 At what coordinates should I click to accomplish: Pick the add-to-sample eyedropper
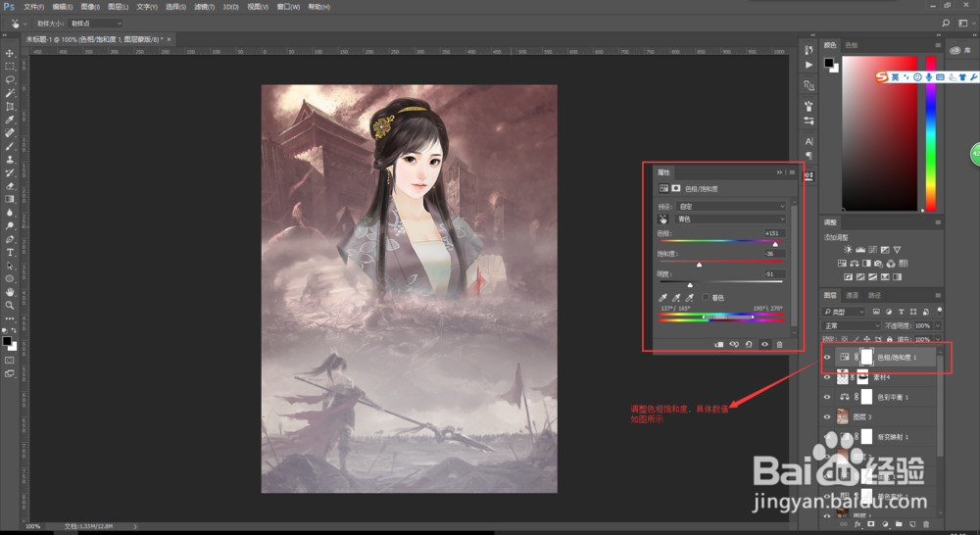pos(676,298)
